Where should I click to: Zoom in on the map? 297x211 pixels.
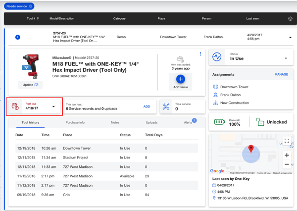pyautogui.click(x=287, y=155)
